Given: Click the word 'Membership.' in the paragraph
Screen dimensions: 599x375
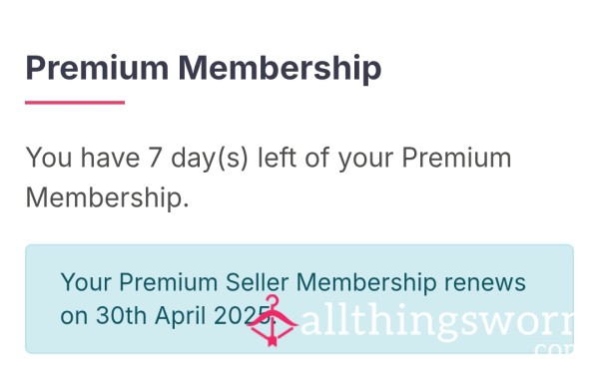Looking at the screenshot, I should point(108,197).
